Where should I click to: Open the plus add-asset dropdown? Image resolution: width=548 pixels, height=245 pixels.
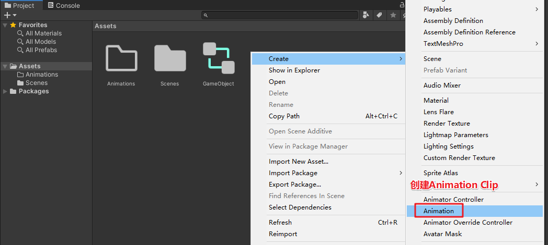pyautogui.click(x=10, y=15)
